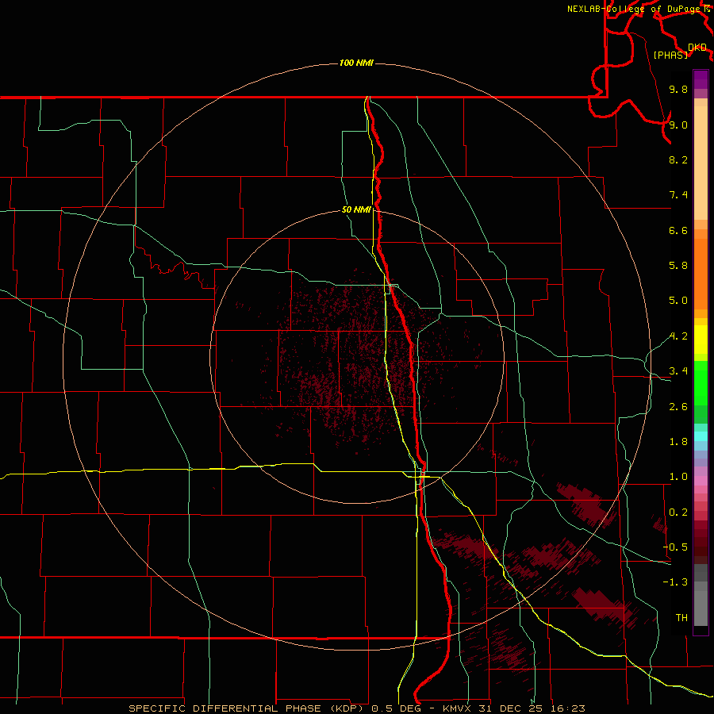This screenshot has width=714, height=714.
Task: Click the 7.4 value on the color scale
Action: click(x=678, y=195)
